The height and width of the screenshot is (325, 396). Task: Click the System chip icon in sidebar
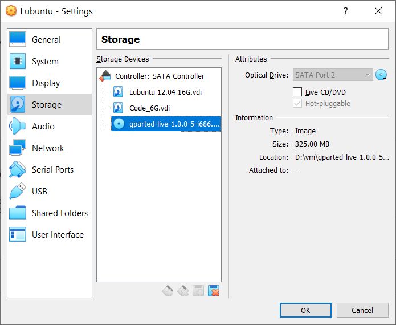coord(18,61)
